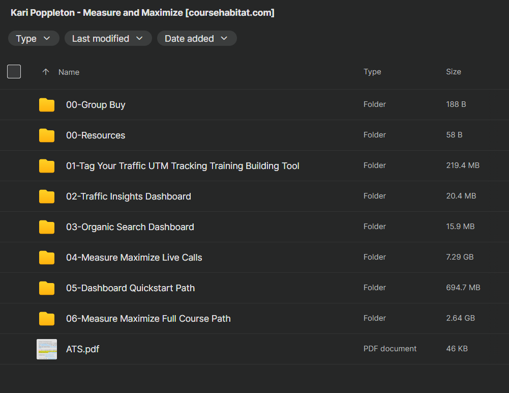
Task: Tick the select-all checkbox in header
Action: (x=14, y=71)
